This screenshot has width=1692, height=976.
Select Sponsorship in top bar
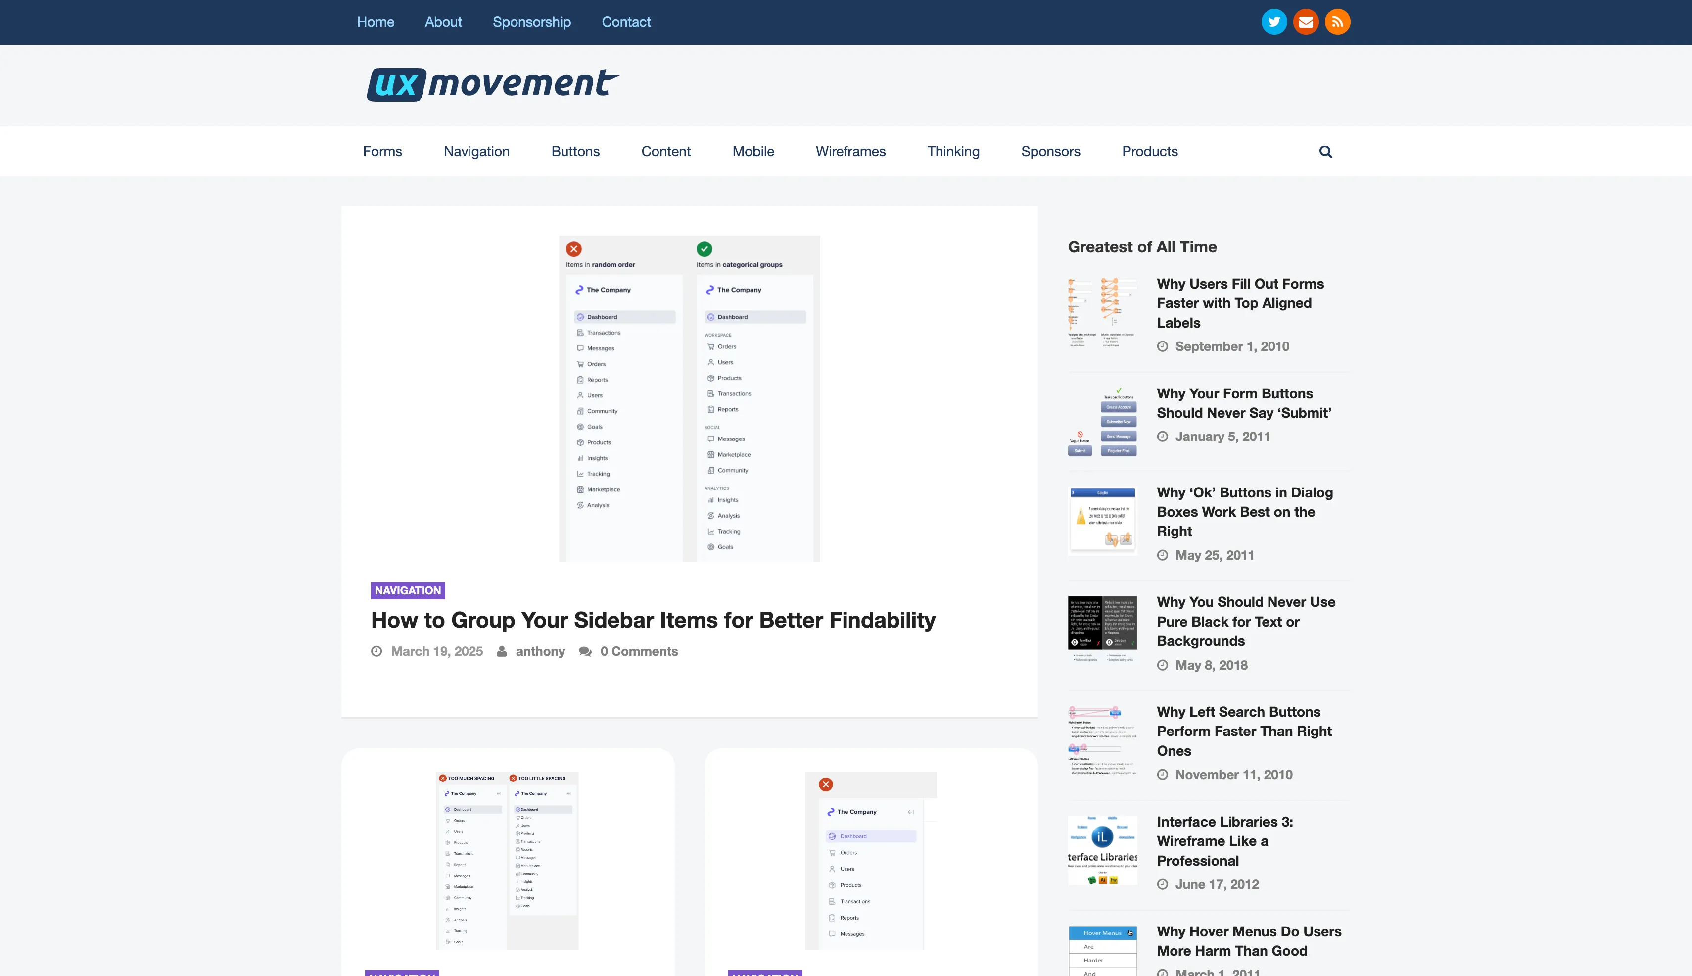(531, 22)
